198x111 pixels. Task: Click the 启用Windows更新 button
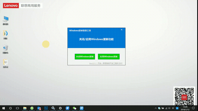[x=109, y=57]
